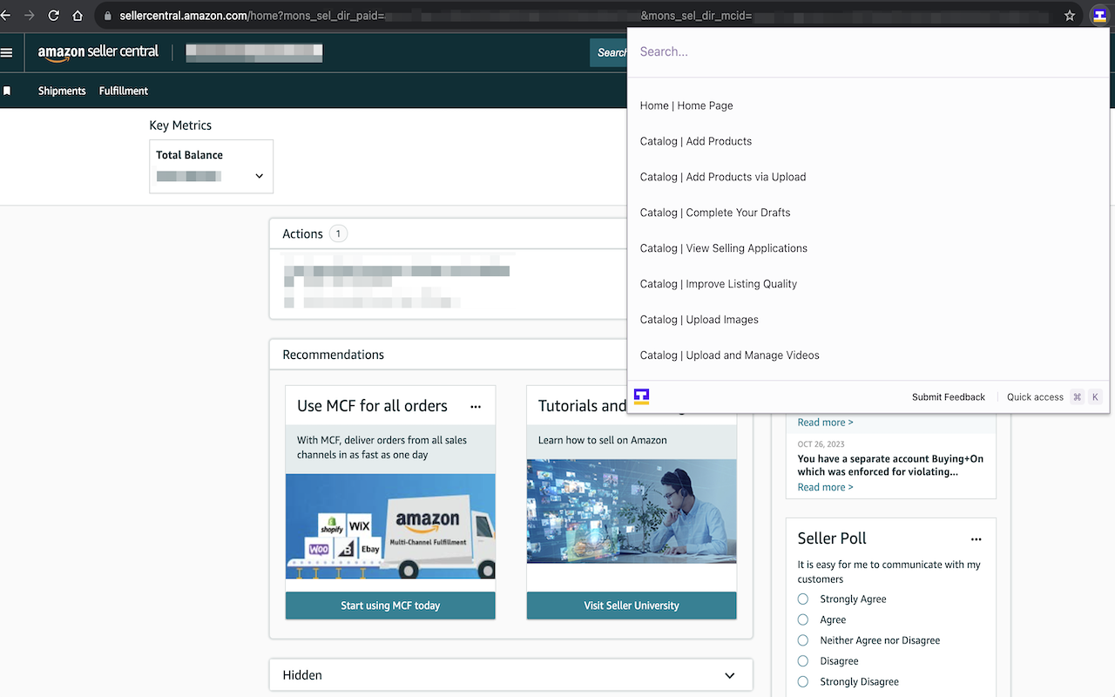This screenshot has height=697, width=1115.
Task: View the site lock icon in address bar
Action: (107, 16)
